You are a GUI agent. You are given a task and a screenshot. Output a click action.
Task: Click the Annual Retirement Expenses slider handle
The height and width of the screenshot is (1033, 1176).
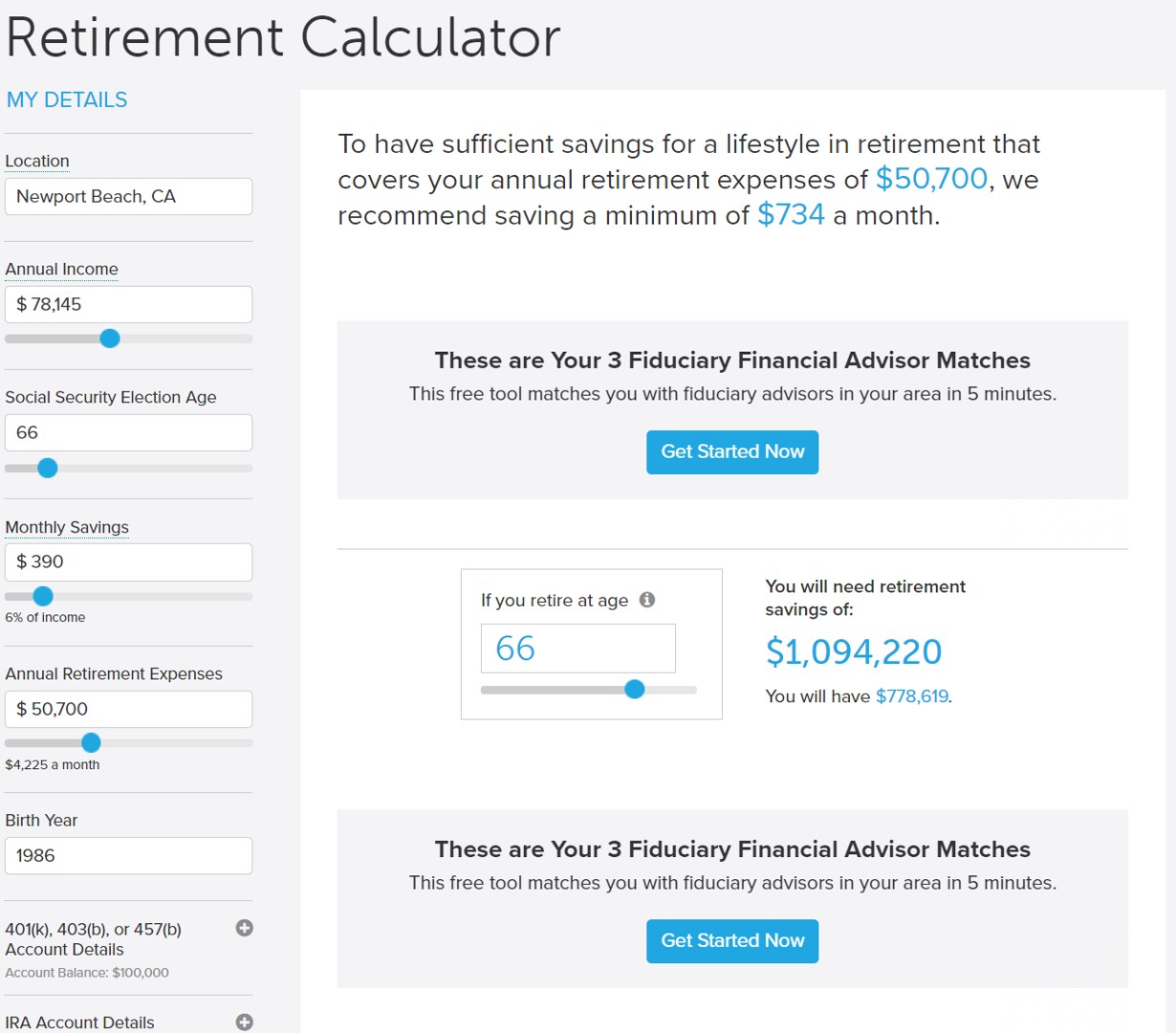pos(91,742)
